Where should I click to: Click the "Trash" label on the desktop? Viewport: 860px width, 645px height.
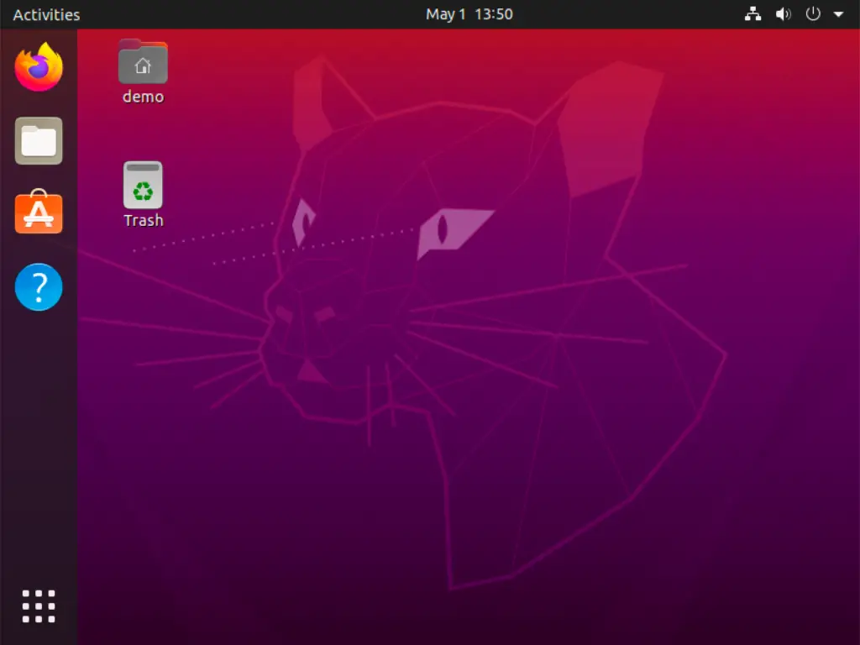143,220
